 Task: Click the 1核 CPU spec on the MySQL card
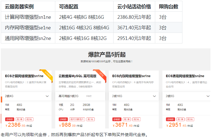[x=61, y=107]
